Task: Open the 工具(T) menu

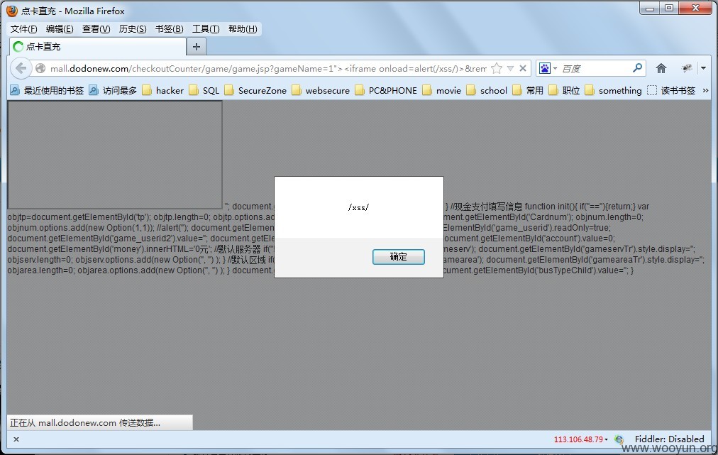Action: 206,29
